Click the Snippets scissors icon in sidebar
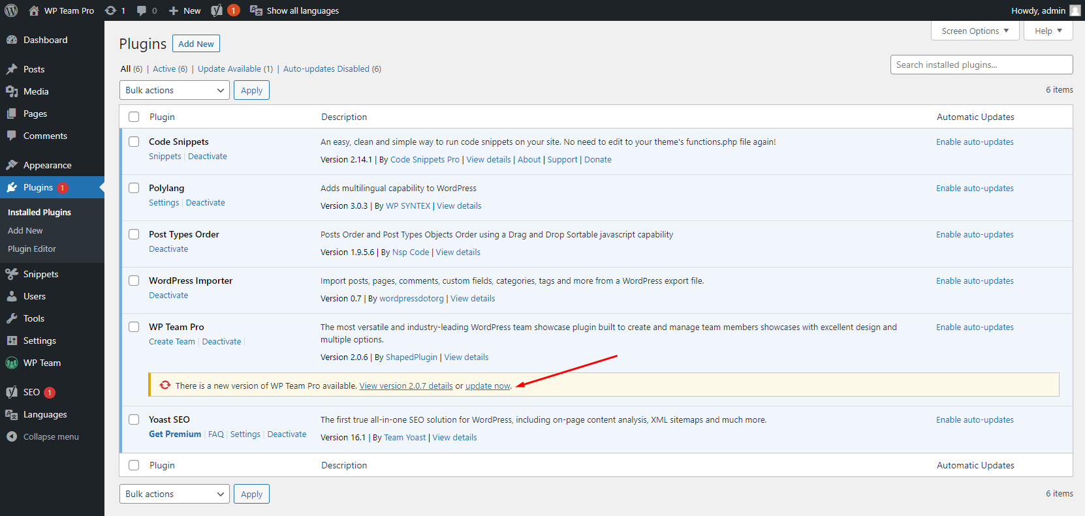 coord(12,274)
